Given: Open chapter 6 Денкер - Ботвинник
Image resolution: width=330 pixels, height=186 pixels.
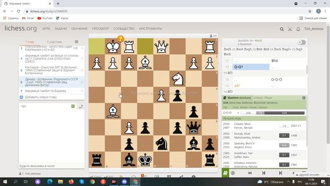Looking at the screenshot, I should (52, 82).
